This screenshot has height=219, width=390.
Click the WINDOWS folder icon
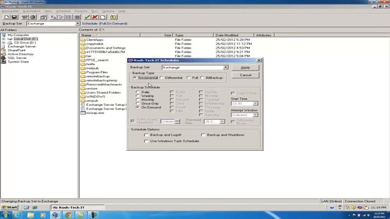83,97
